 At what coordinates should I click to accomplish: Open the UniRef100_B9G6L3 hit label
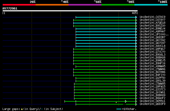152,55
